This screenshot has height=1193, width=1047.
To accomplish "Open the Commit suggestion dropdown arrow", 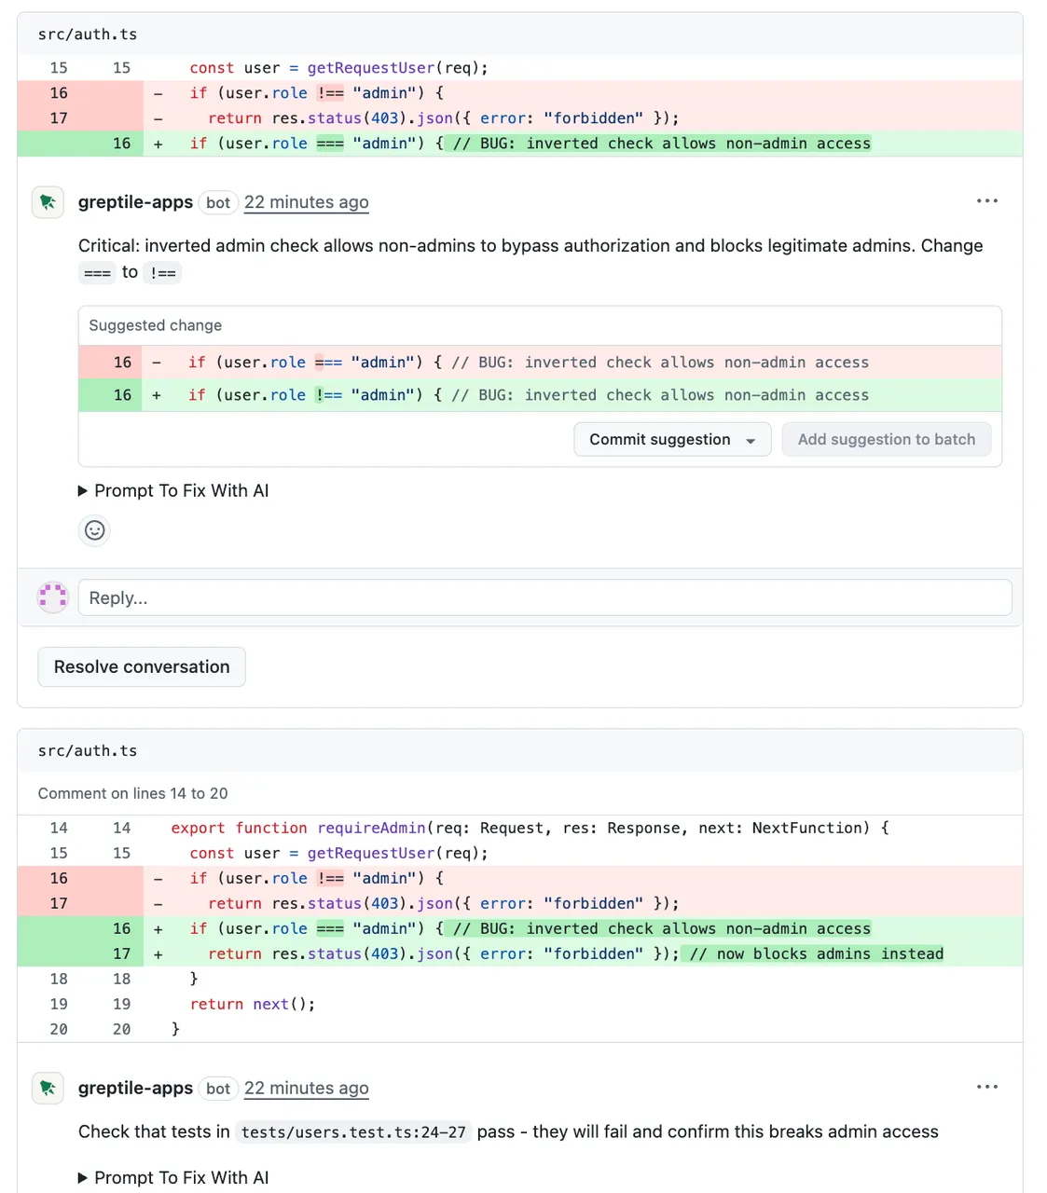I will (751, 440).
